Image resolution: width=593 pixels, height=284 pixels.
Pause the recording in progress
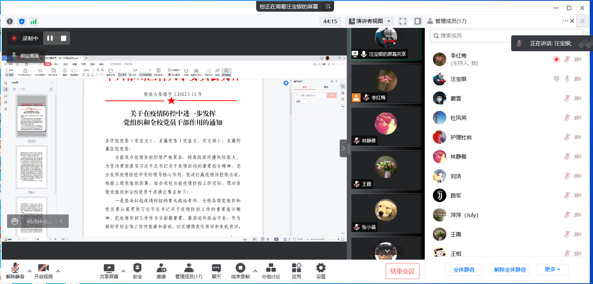pos(50,38)
